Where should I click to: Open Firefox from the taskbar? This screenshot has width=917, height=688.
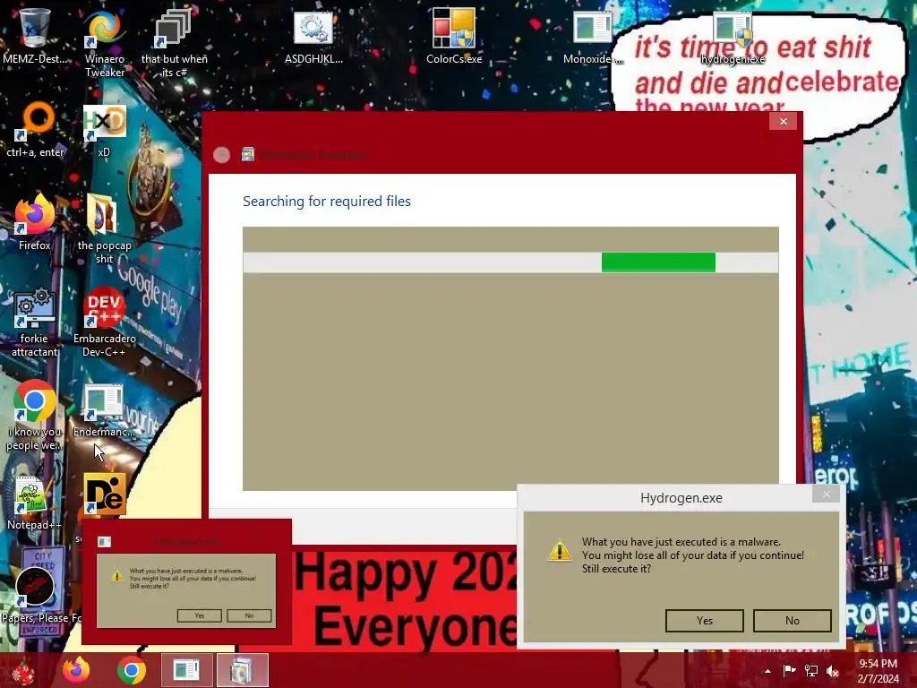pyautogui.click(x=77, y=670)
